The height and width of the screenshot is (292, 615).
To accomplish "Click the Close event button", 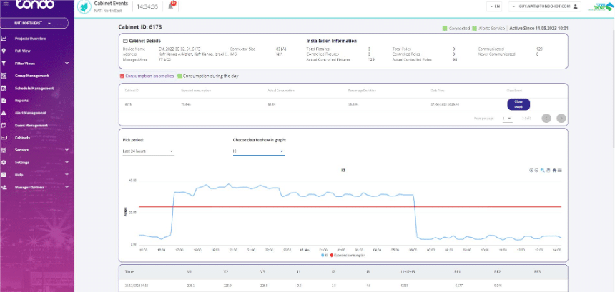I will coord(518,104).
